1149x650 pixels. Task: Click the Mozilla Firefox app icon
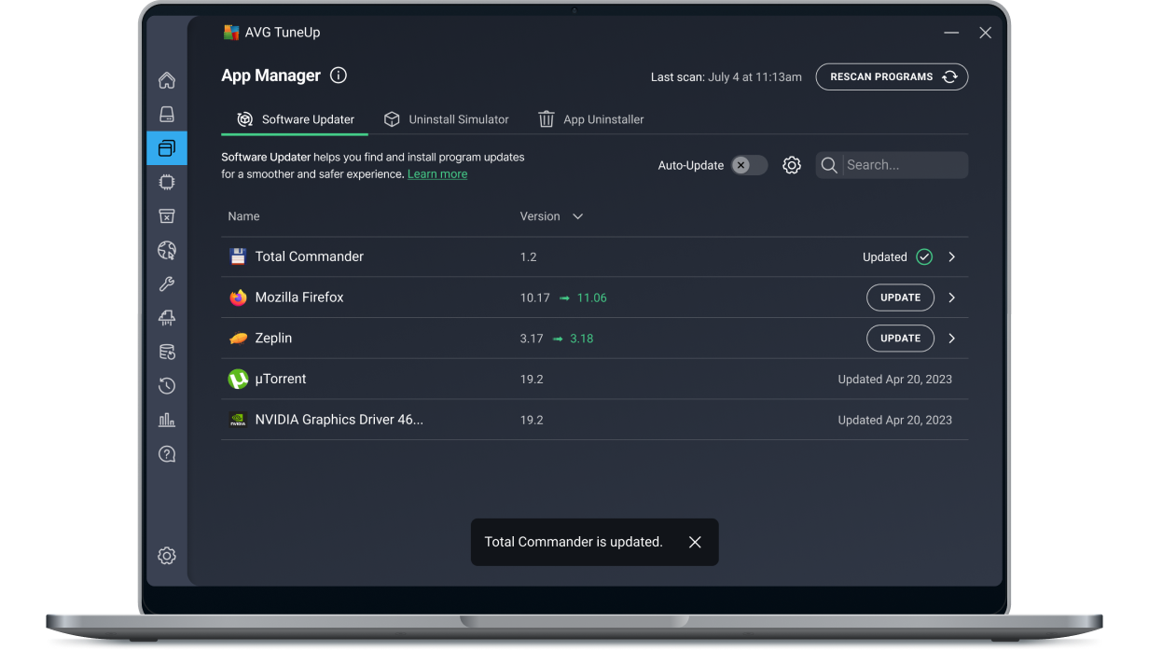click(238, 297)
